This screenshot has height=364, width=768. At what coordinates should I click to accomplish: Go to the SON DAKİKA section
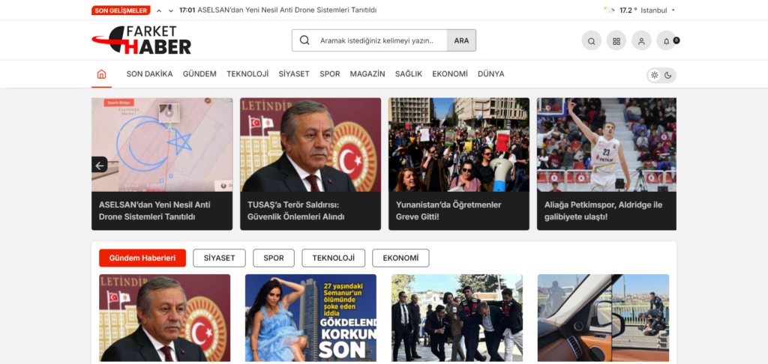point(149,74)
